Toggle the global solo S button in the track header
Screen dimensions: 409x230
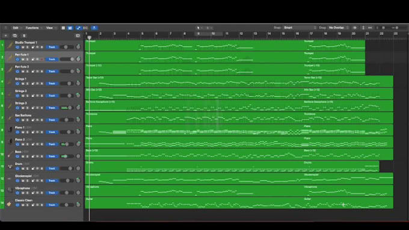(24, 36)
